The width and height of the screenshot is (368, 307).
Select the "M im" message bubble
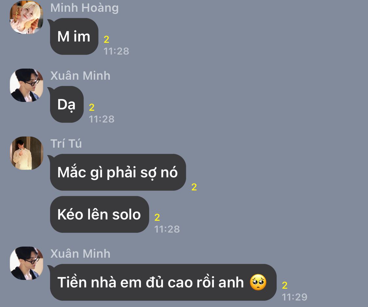pos(74,36)
